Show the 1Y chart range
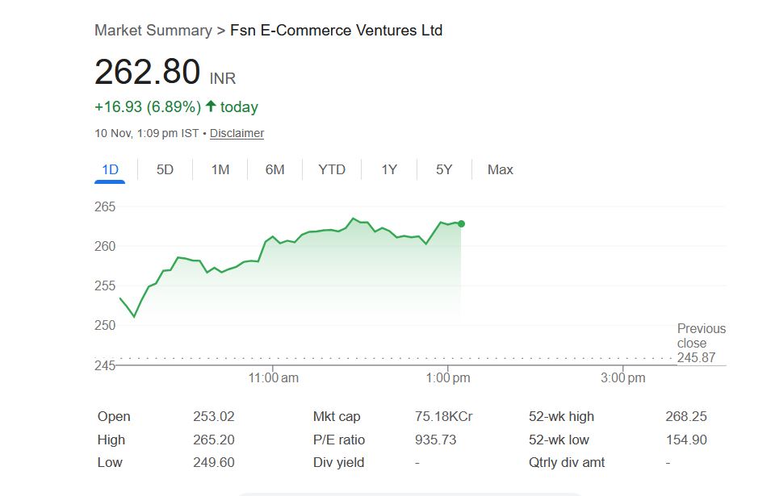 [389, 169]
